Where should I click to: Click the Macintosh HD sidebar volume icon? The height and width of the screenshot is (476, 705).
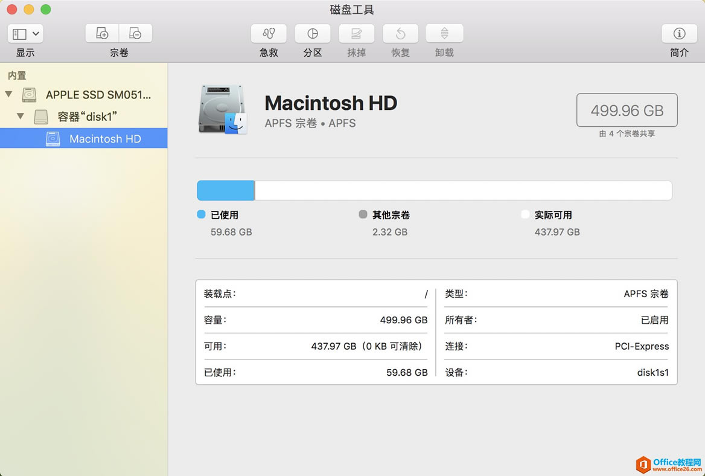click(x=53, y=139)
